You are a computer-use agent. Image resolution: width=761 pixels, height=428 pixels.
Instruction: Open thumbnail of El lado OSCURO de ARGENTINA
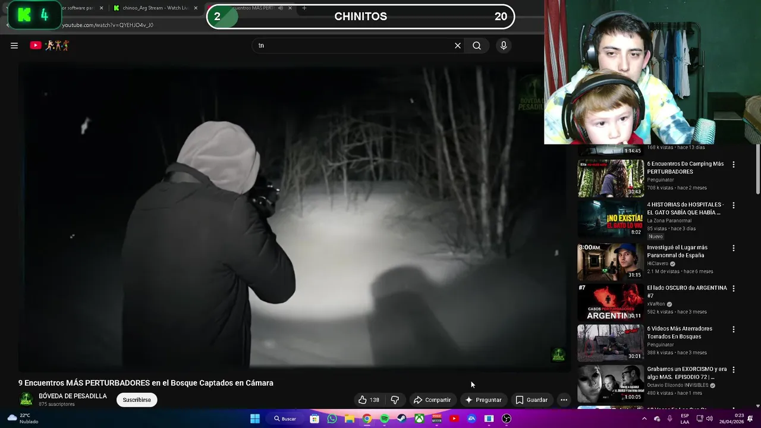tap(611, 301)
